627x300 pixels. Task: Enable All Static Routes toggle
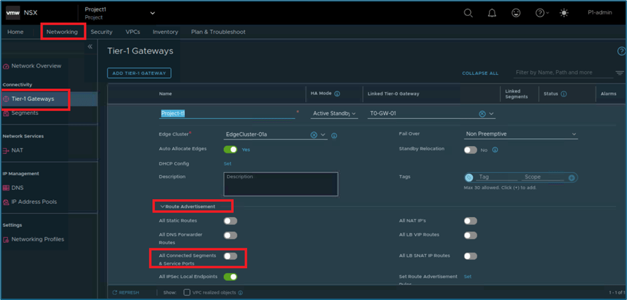coord(230,221)
